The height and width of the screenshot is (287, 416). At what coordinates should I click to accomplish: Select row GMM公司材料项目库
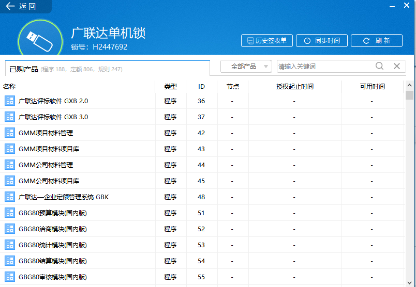[202, 181]
